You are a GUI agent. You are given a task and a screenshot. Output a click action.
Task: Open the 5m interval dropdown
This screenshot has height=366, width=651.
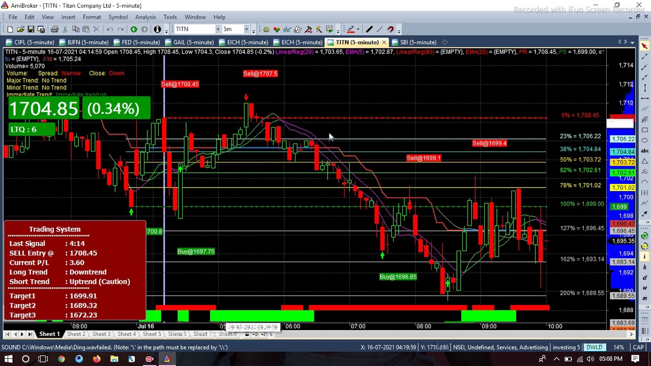(246, 29)
